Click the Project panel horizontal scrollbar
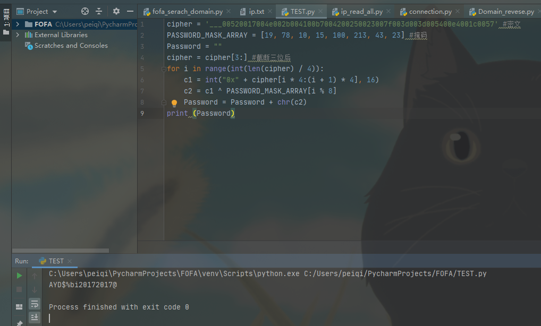 coord(61,251)
